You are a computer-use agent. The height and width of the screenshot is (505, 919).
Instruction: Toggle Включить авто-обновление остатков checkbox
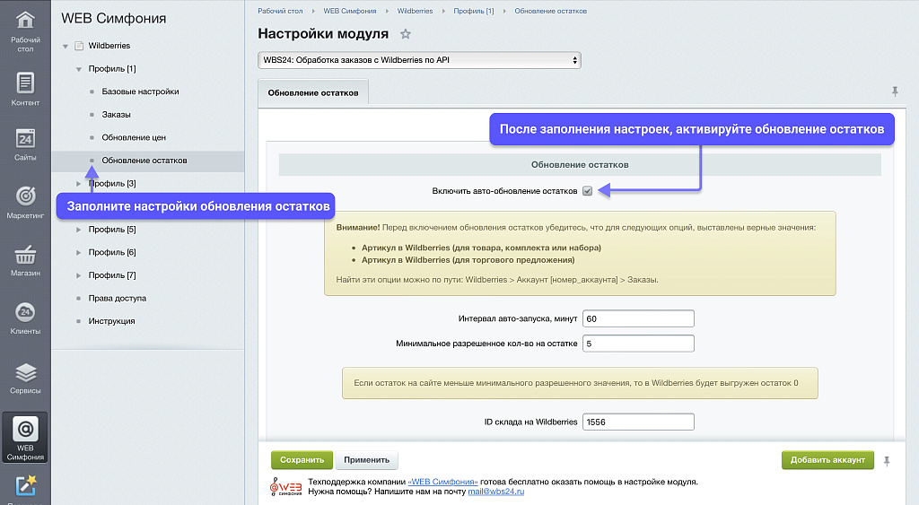tap(587, 191)
